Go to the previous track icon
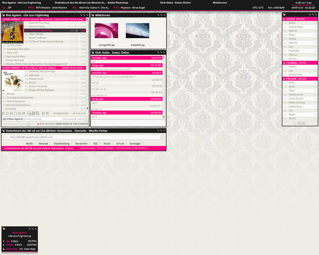 [x=4, y=113]
